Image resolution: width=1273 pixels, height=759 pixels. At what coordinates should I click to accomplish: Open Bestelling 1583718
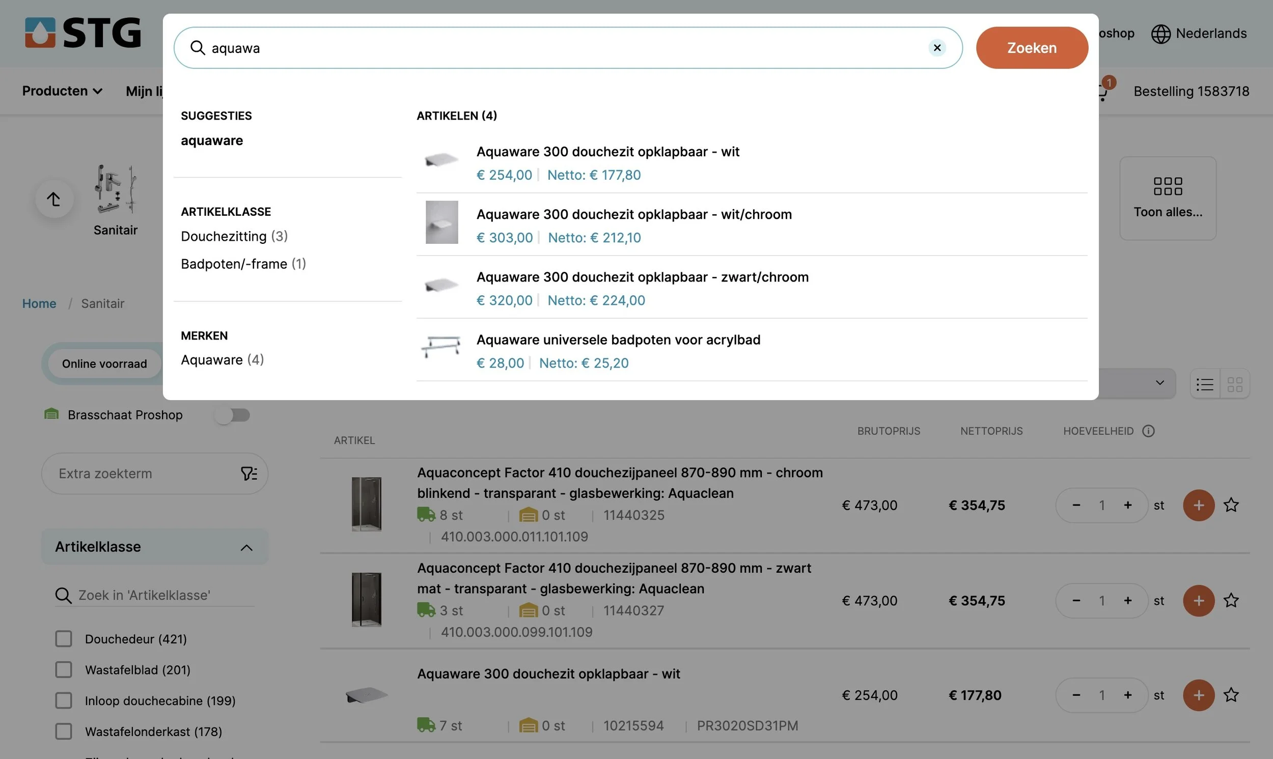tap(1191, 92)
